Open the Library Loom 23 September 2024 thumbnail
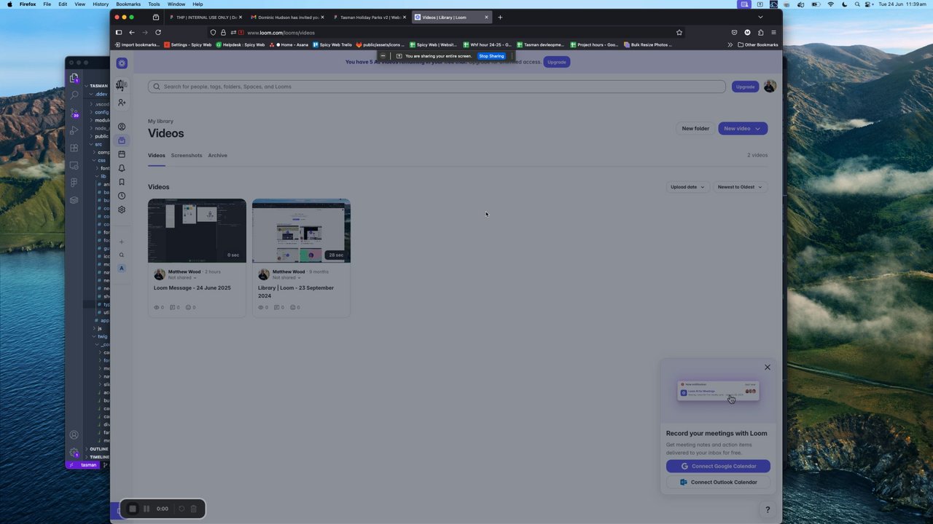Viewport: 933px width, 524px height. click(301, 231)
